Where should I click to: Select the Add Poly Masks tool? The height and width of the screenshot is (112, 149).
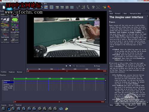[15, 20]
